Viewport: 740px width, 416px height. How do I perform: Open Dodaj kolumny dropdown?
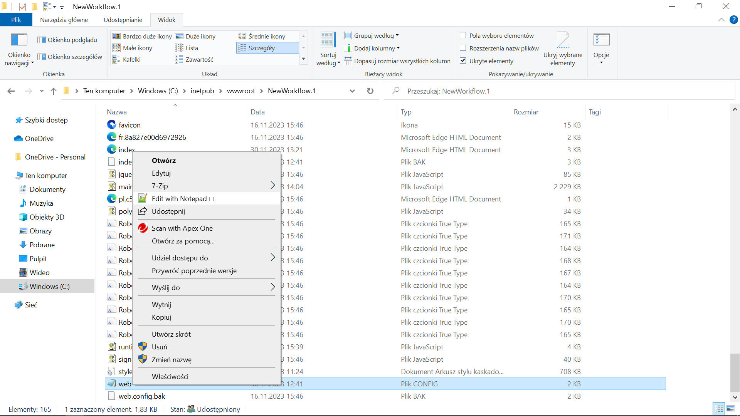[372, 48]
